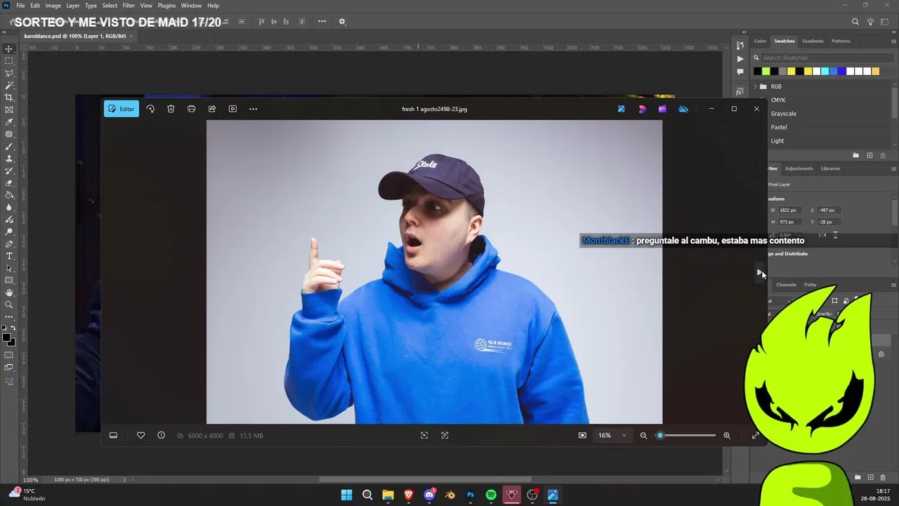The height and width of the screenshot is (506, 899).
Task: Open Windows Start menu
Action: 347,495
